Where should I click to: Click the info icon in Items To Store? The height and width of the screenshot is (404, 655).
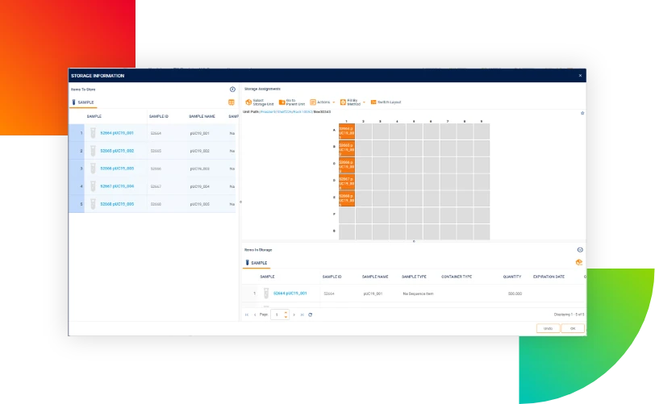pyautogui.click(x=232, y=89)
